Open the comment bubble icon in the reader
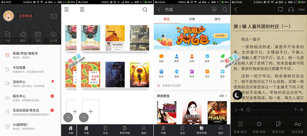This screenshot has width=307, height=136. click(x=280, y=10)
